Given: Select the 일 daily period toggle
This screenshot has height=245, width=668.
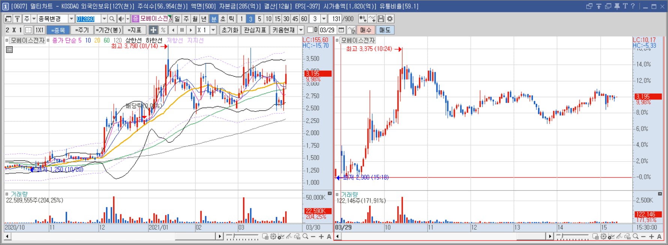Looking at the screenshot, I should 177,19.
